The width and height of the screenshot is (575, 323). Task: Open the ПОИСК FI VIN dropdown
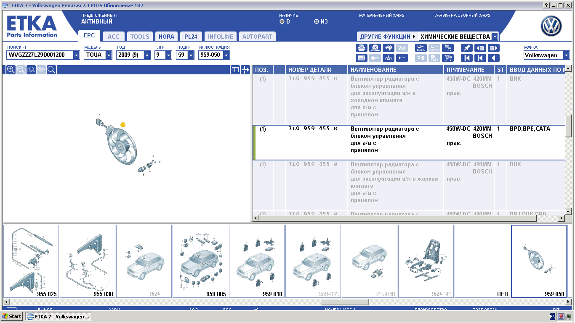tap(76, 55)
